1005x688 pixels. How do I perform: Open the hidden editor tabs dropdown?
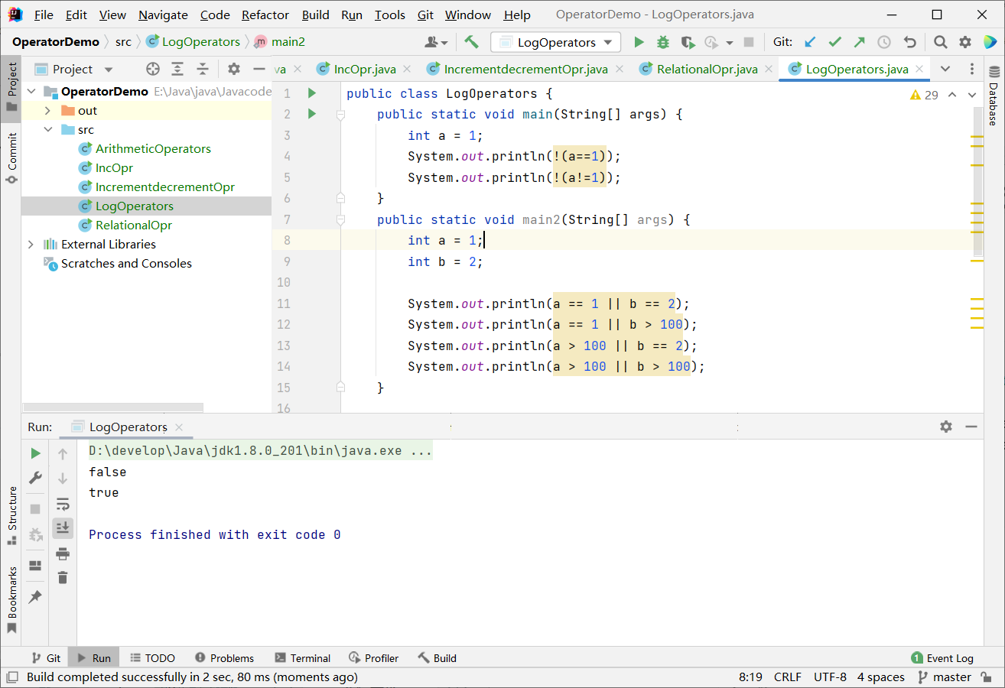pos(945,69)
